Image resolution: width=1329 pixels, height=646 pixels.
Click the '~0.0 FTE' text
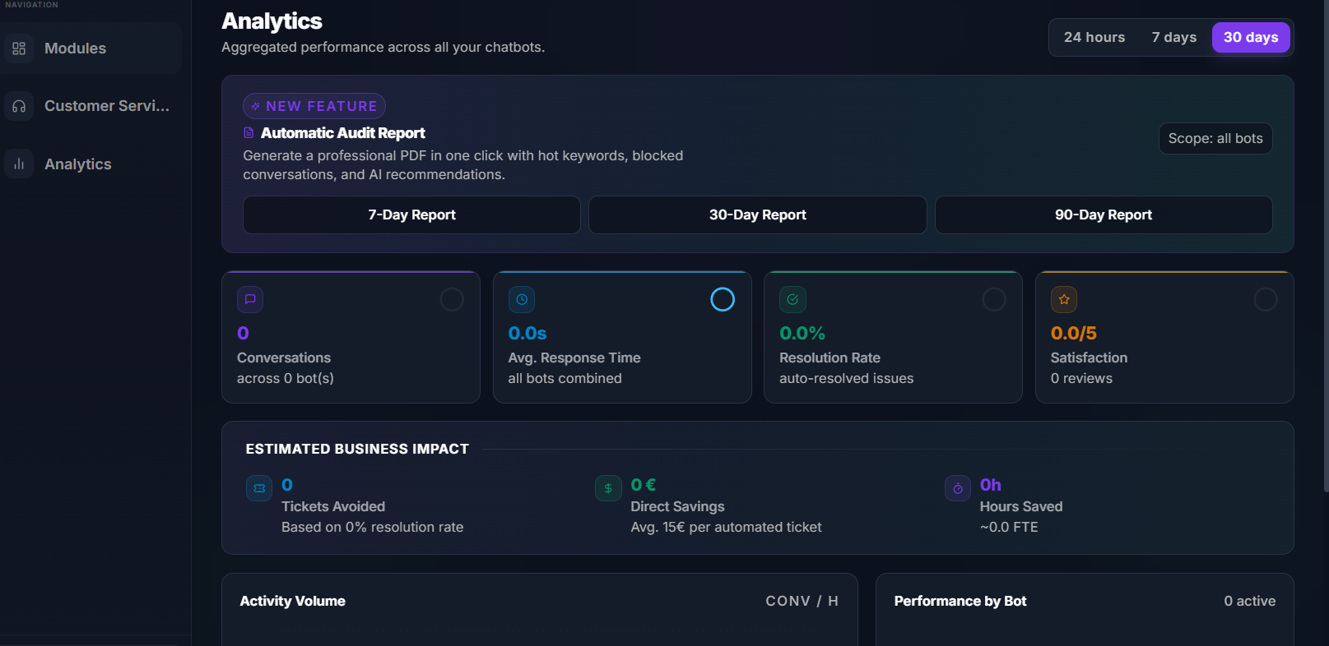coord(1009,527)
